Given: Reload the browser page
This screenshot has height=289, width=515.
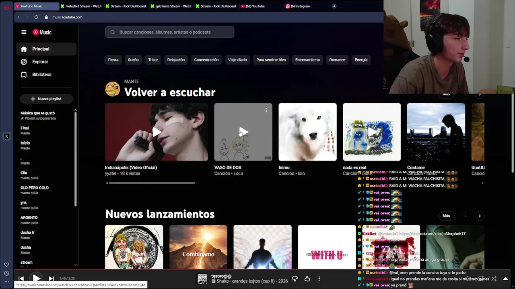Looking at the screenshot, I should coord(36,17).
